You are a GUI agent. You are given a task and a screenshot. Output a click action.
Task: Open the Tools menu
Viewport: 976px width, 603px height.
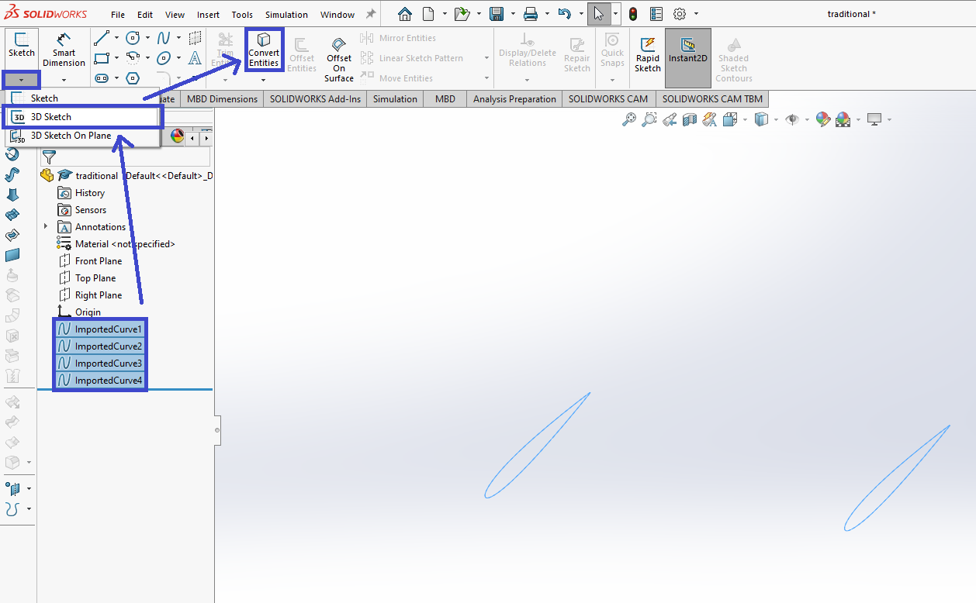click(x=242, y=15)
